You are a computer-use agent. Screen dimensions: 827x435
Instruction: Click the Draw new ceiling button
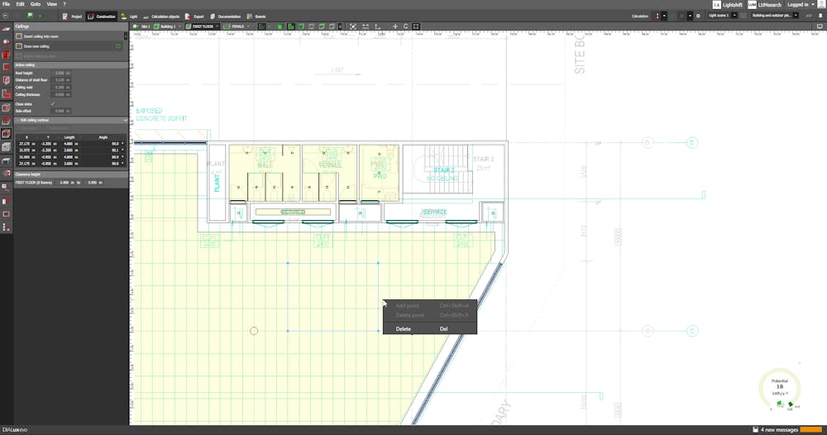37,45
